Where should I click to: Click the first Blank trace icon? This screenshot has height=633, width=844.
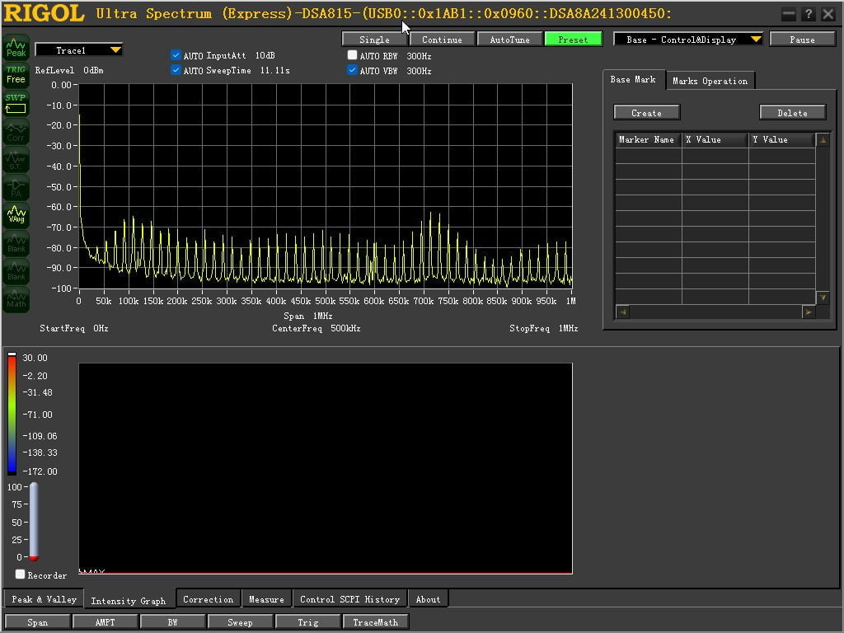[x=16, y=243]
